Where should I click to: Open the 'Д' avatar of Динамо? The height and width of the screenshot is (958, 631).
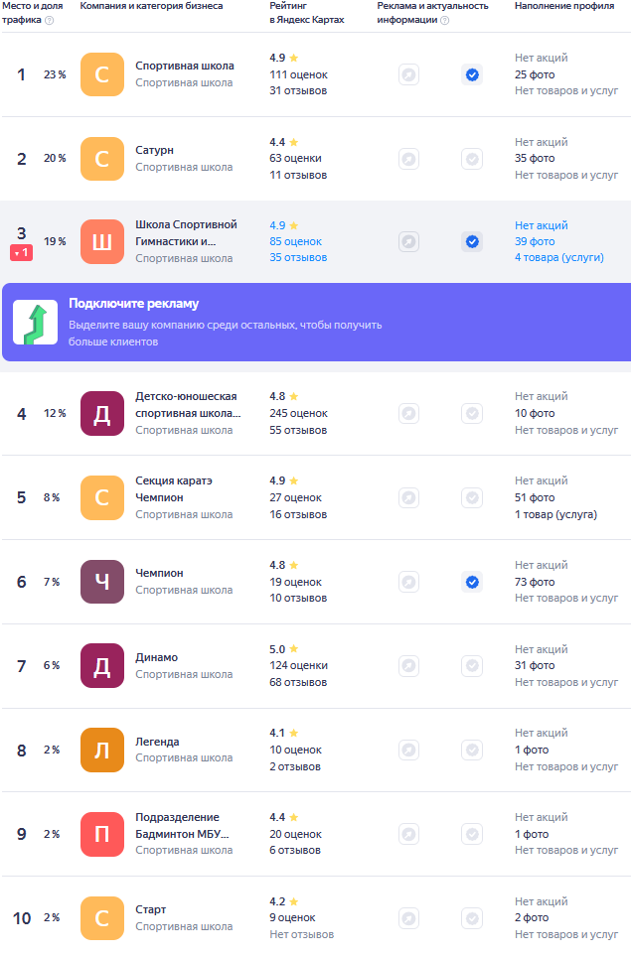click(x=102, y=666)
